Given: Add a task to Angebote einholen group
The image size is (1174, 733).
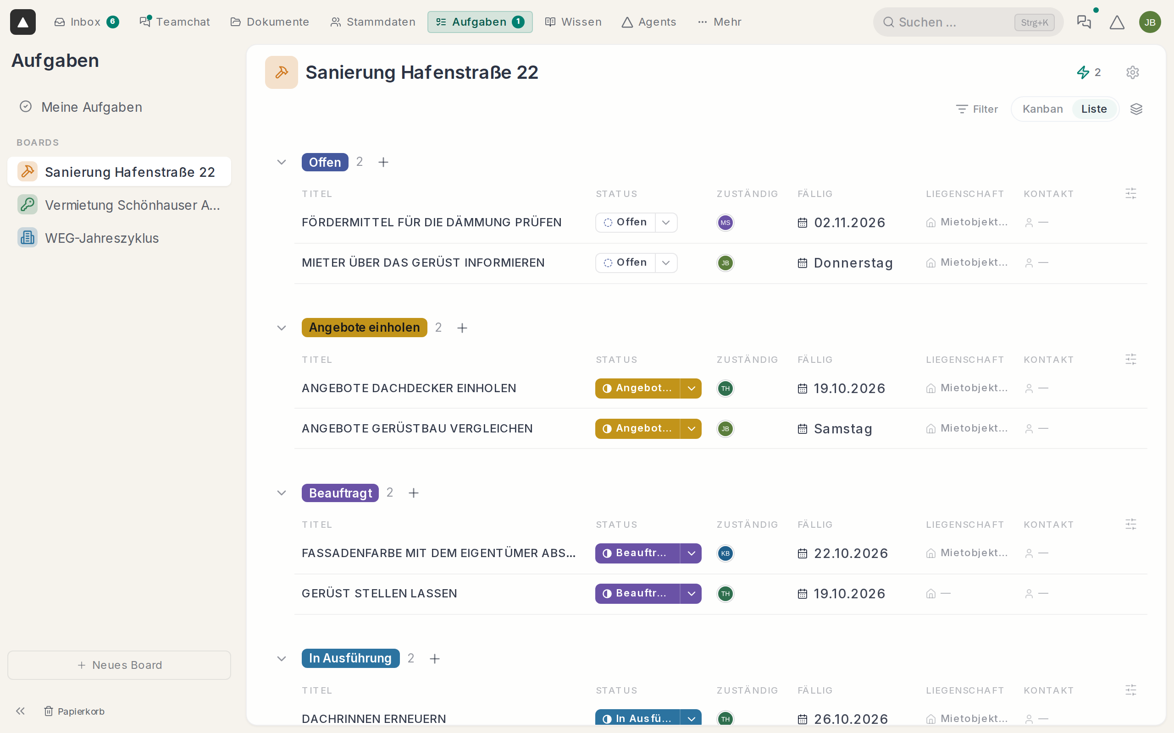Looking at the screenshot, I should [462, 328].
